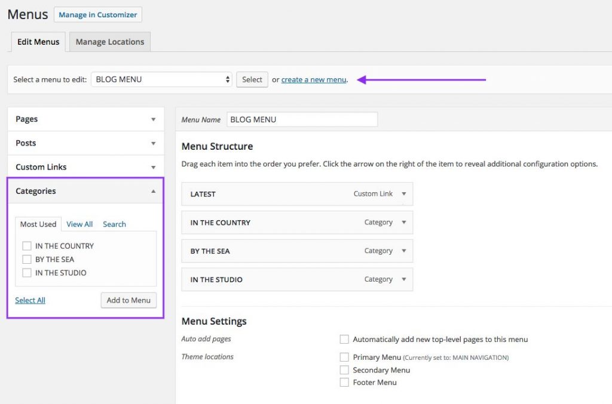This screenshot has width=612, height=404.
Task: Open BY THE SEA menu item arrow
Action: pyautogui.click(x=404, y=251)
